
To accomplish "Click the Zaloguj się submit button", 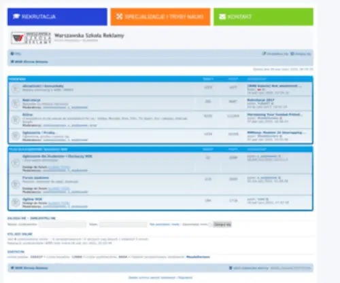I will click(x=222, y=225).
